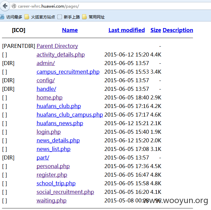Sort listing by Name column
This screenshot has width=211, height=210.
[70, 30]
